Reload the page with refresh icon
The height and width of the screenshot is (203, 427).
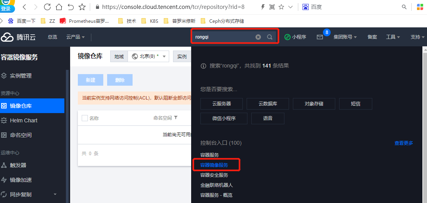coord(47,7)
